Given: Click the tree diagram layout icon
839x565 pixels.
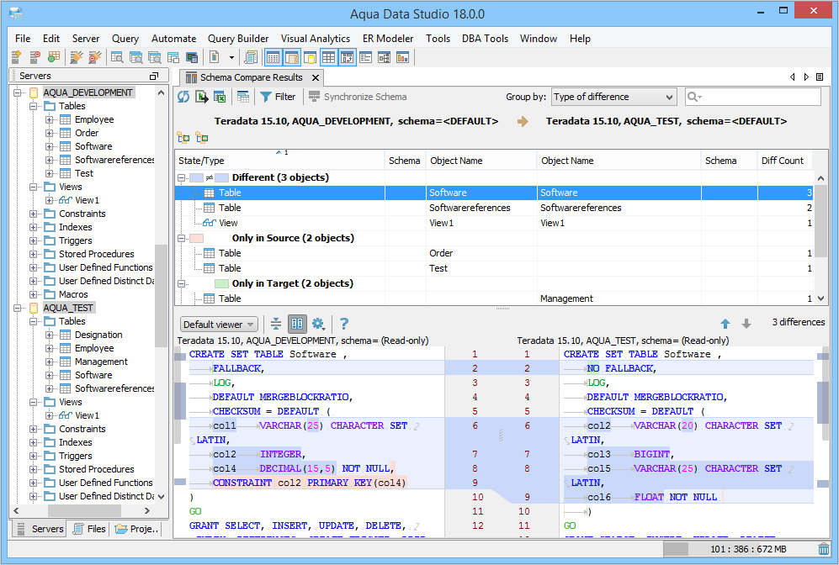Looking at the screenshot, I should [x=385, y=57].
